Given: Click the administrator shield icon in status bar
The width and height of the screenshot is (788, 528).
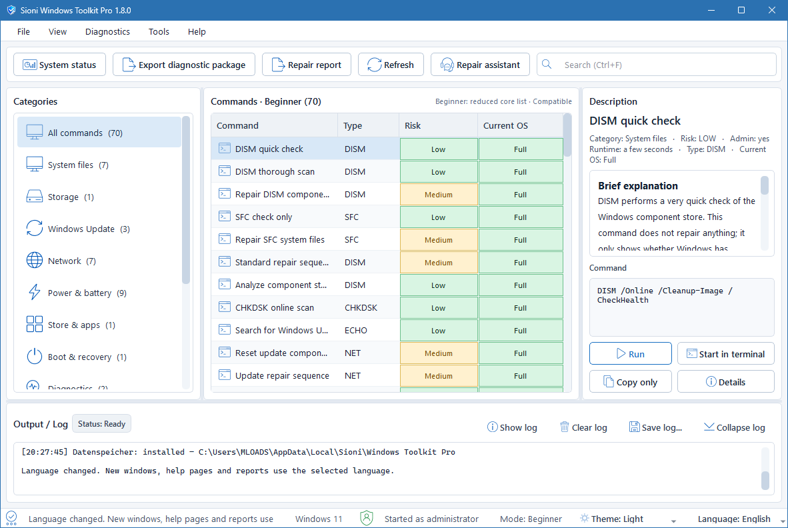Looking at the screenshot, I should click(x=367, y=518).
